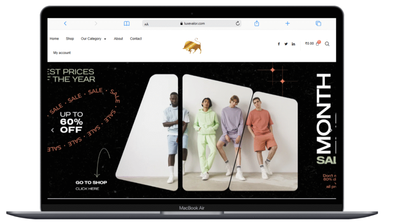This screenshot has width=397, height=223.
Task: Click the Twitter social icon
Action: [286, 44]
